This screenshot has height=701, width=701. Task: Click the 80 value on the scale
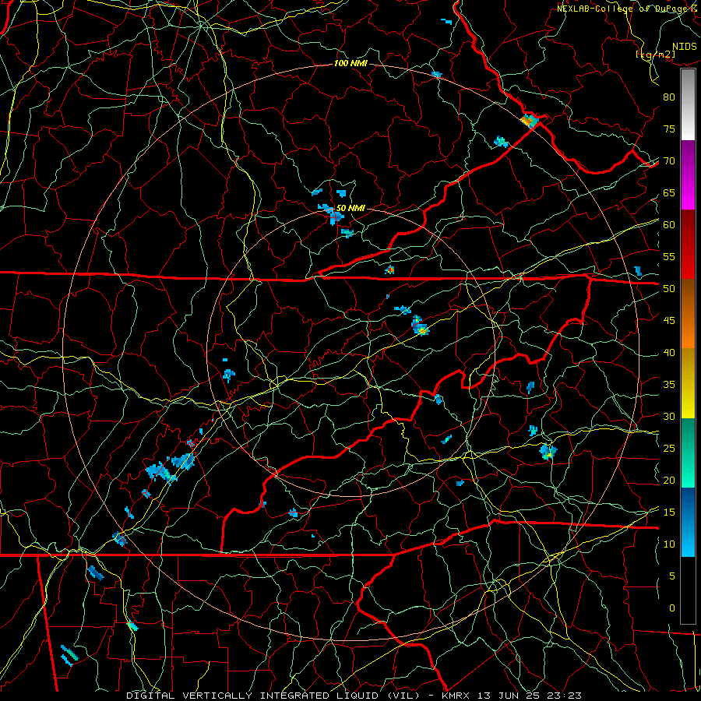pyautogui.click(x=669, y=97)
